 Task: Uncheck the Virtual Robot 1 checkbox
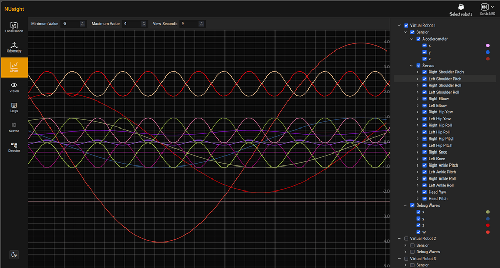click(406, 25)
